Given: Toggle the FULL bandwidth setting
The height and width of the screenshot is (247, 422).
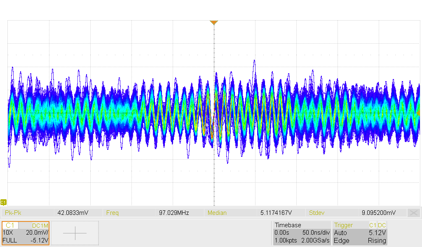Looking at the screenshot, I should point(10,240).
